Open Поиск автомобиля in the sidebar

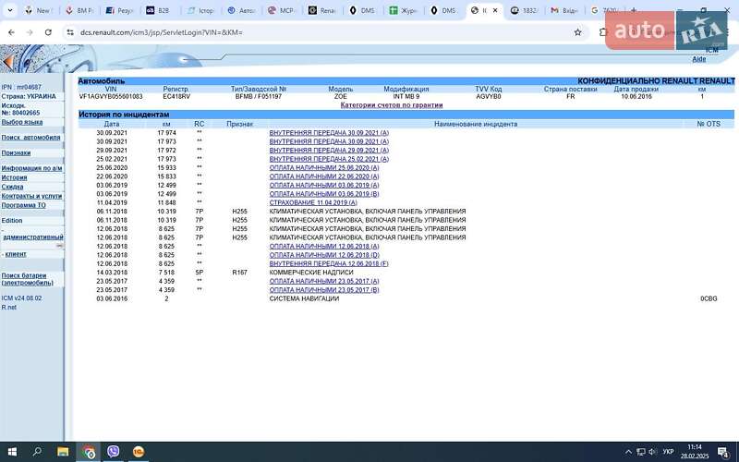pyautogui.click(x=30, y=138)
